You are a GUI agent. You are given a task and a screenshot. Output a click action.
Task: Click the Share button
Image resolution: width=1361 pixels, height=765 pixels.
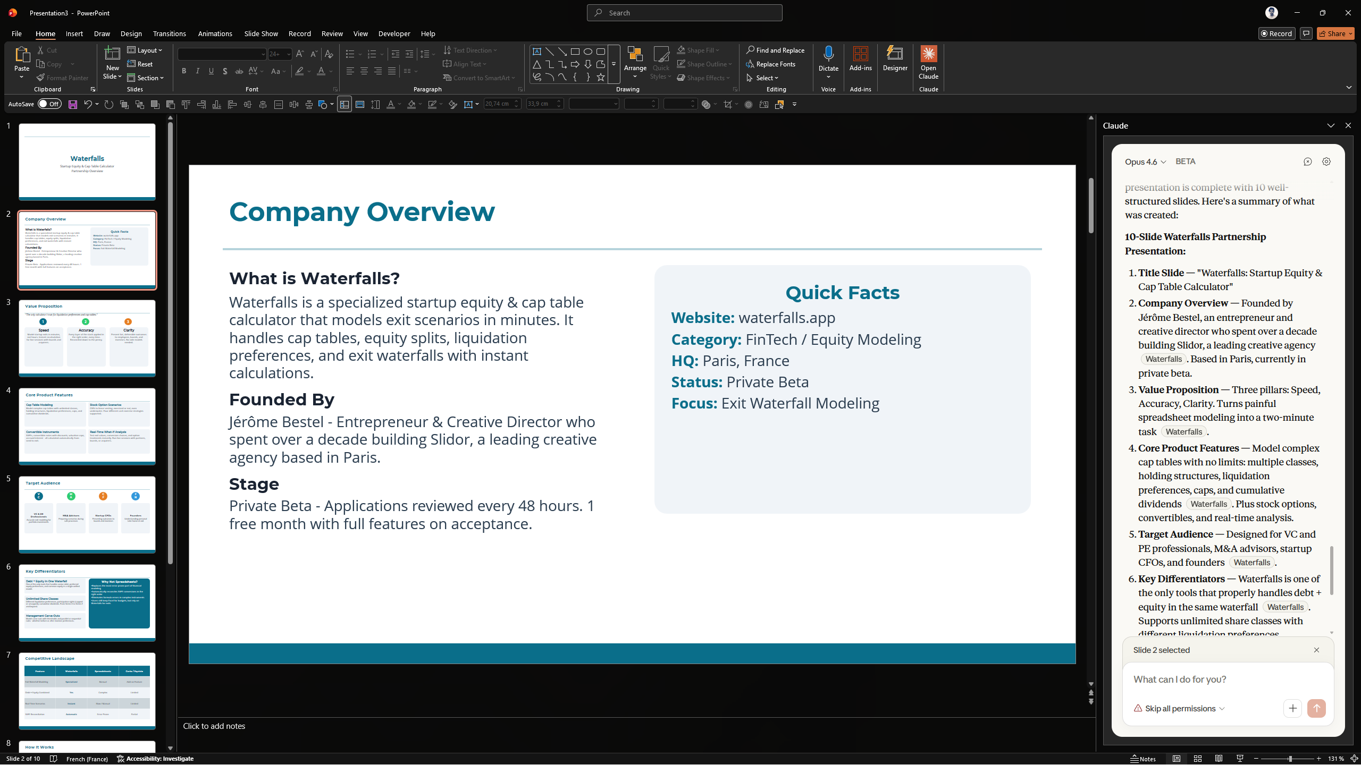(x=1335, y=33)
